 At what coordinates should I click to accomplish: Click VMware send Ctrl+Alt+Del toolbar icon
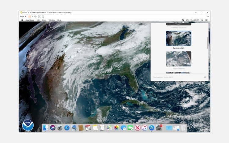[35, 17]
